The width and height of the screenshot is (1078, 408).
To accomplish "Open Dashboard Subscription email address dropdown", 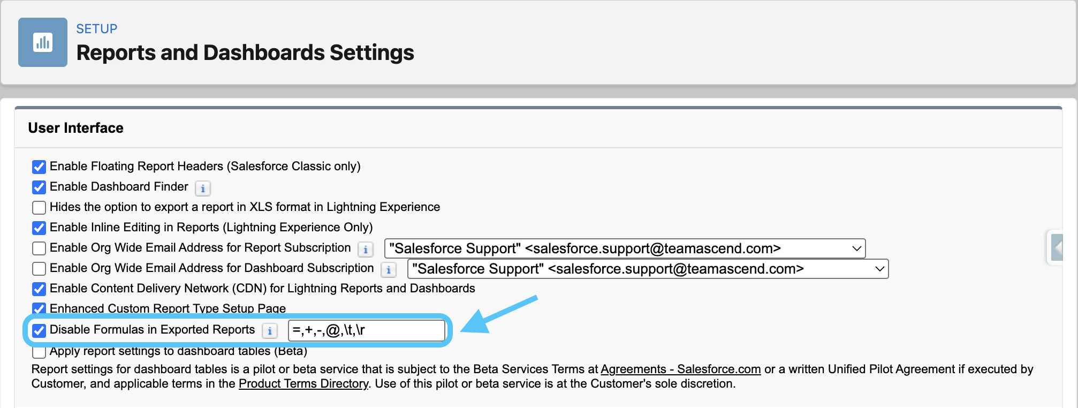I will pyautogui.click(x=648, y=269).
